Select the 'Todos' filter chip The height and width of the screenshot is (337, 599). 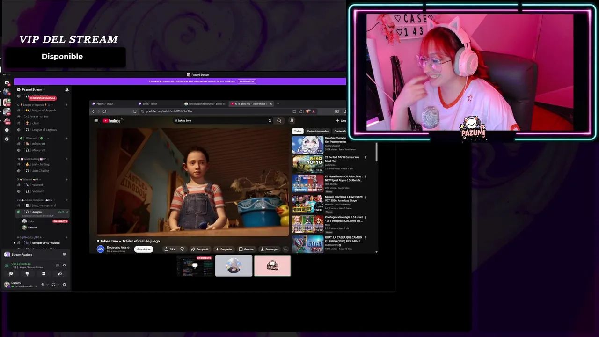click(x=298, y=131)
